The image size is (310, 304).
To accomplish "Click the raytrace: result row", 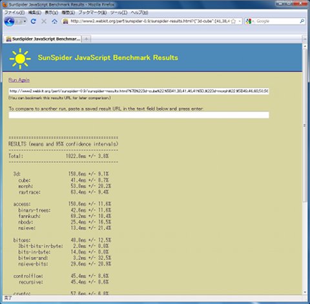I will pyautogui.click(x=63, y=192).
